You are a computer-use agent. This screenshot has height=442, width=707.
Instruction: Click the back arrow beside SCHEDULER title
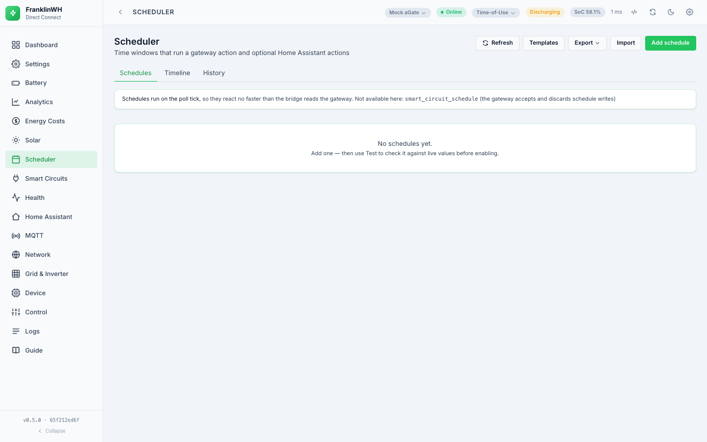click(x=120, y=12)
